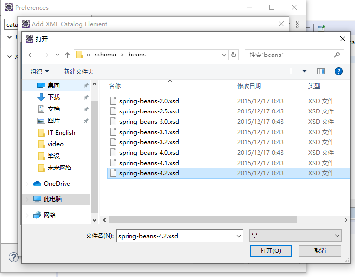355x277 pixels.
Task: Open view options dropdown arrow
Action: point(304,71)
